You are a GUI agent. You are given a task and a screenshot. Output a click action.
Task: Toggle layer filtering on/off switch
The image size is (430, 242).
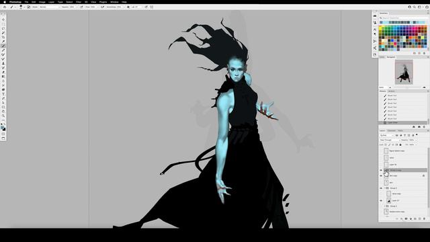point(417,134)
